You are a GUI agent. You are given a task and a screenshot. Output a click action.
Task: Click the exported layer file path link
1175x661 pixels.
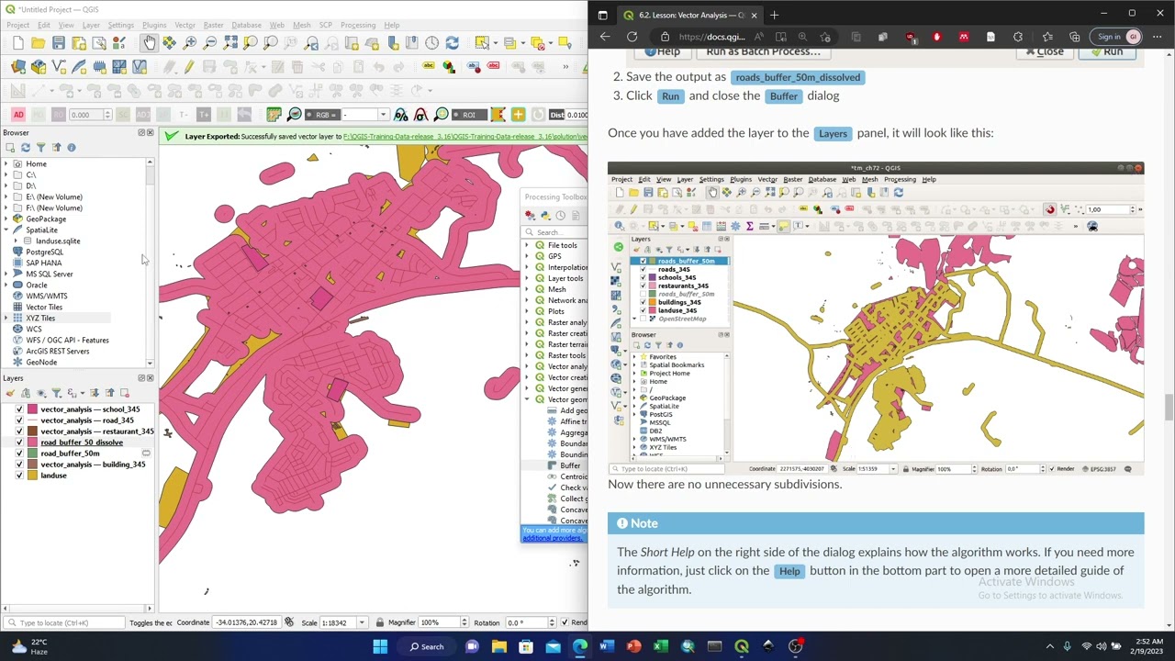click(x=465, y=137)
